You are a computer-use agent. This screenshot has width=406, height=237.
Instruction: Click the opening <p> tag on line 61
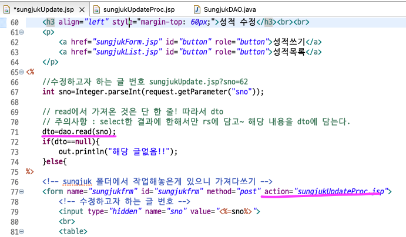pos(48,32)
